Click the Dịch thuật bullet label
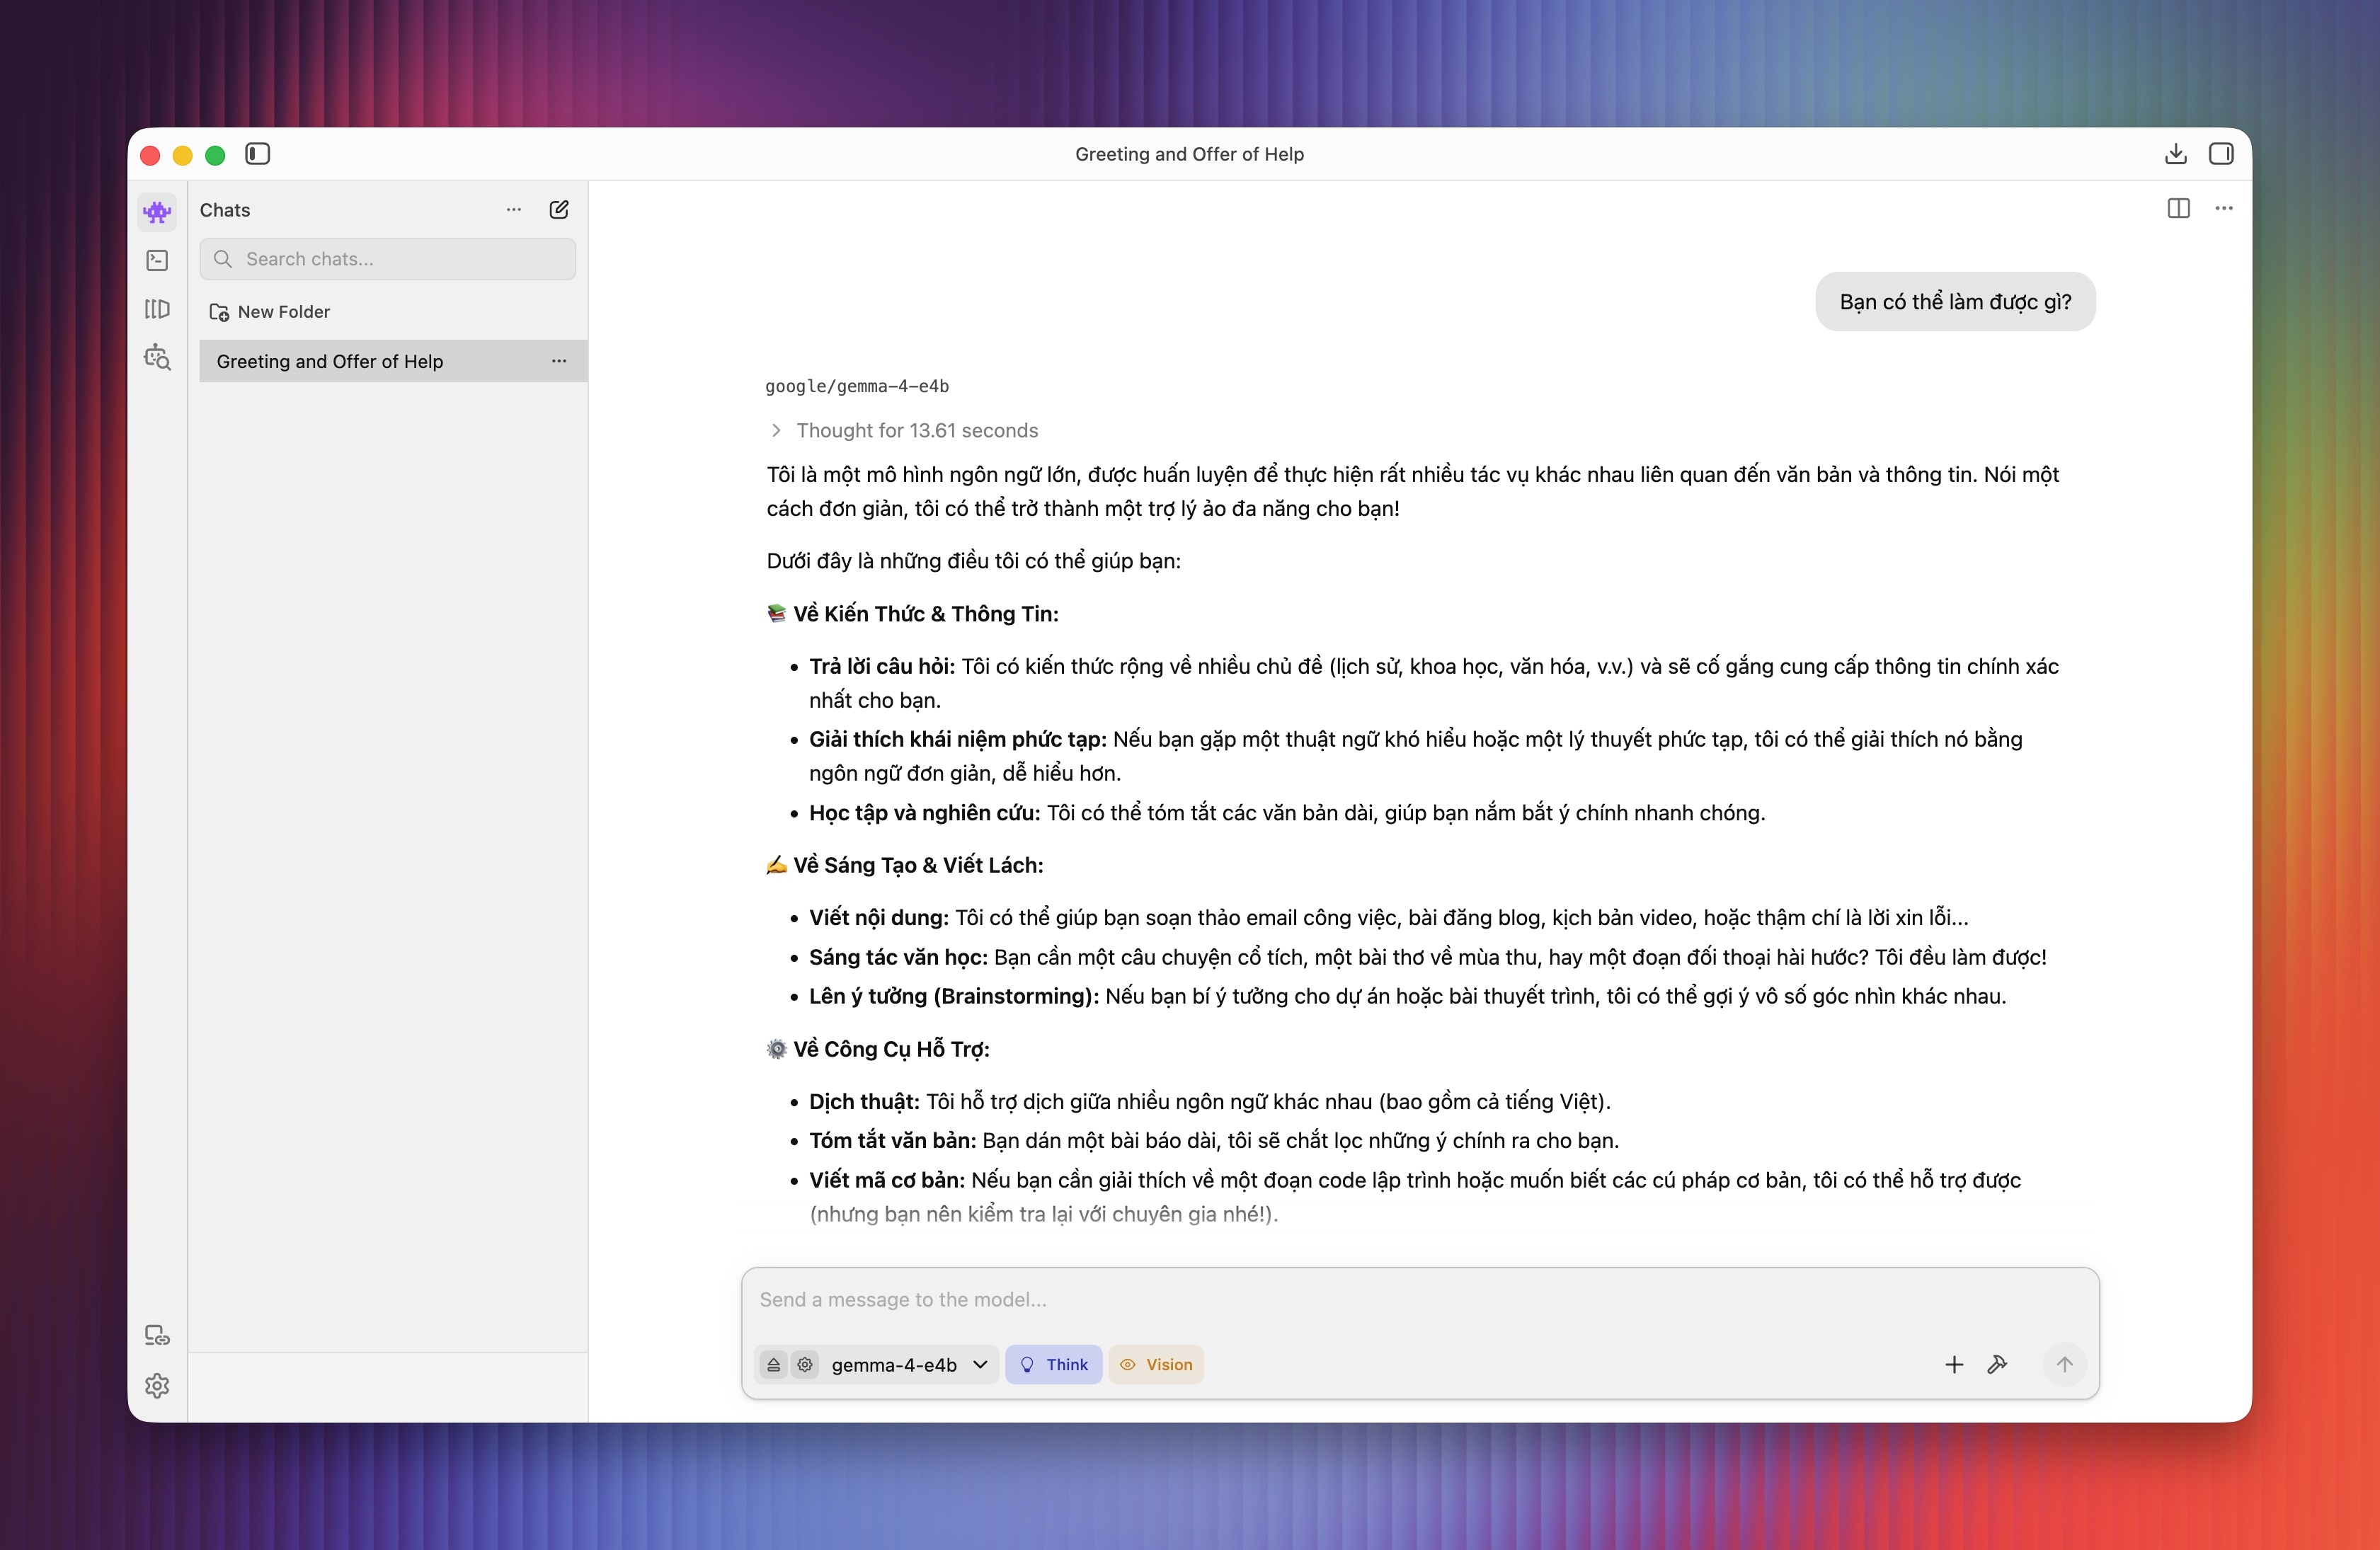This screenshot has height=1550, width=2380. 864,1102
